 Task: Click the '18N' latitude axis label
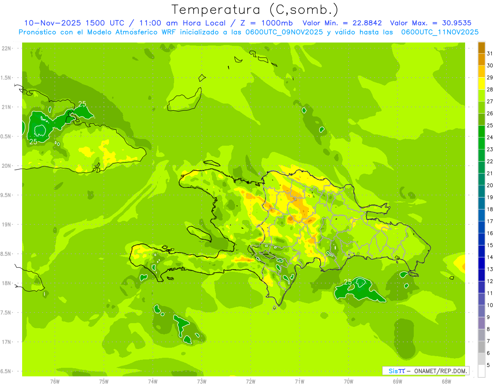(x=7, y=283)
